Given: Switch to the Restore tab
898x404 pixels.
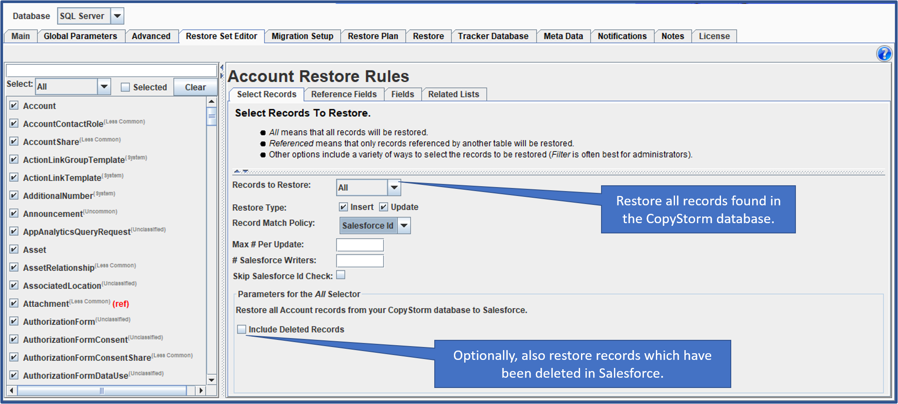Looking at the screenshot, I should [428, 36].
